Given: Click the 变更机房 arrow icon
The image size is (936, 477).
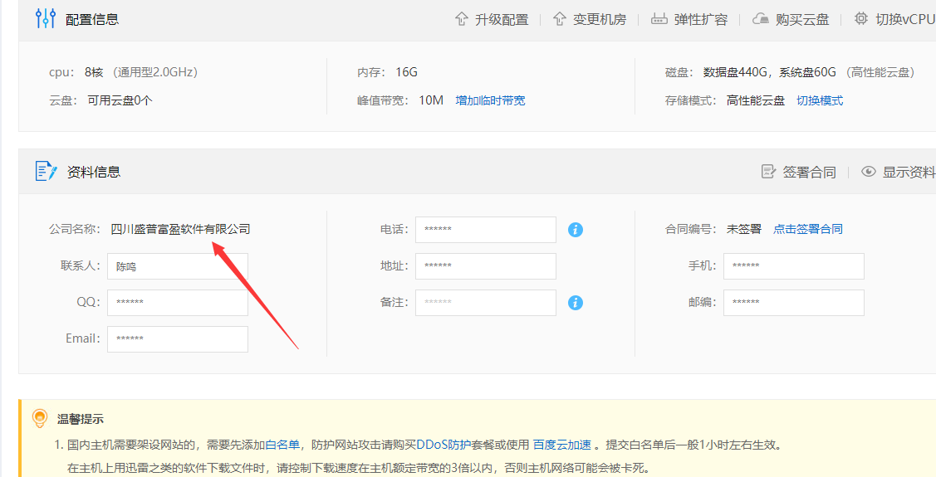Looking at the screenshot, I should [559, 19].
